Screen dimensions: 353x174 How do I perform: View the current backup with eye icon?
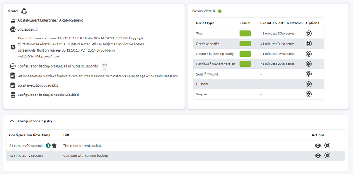(x=318, y=146)
